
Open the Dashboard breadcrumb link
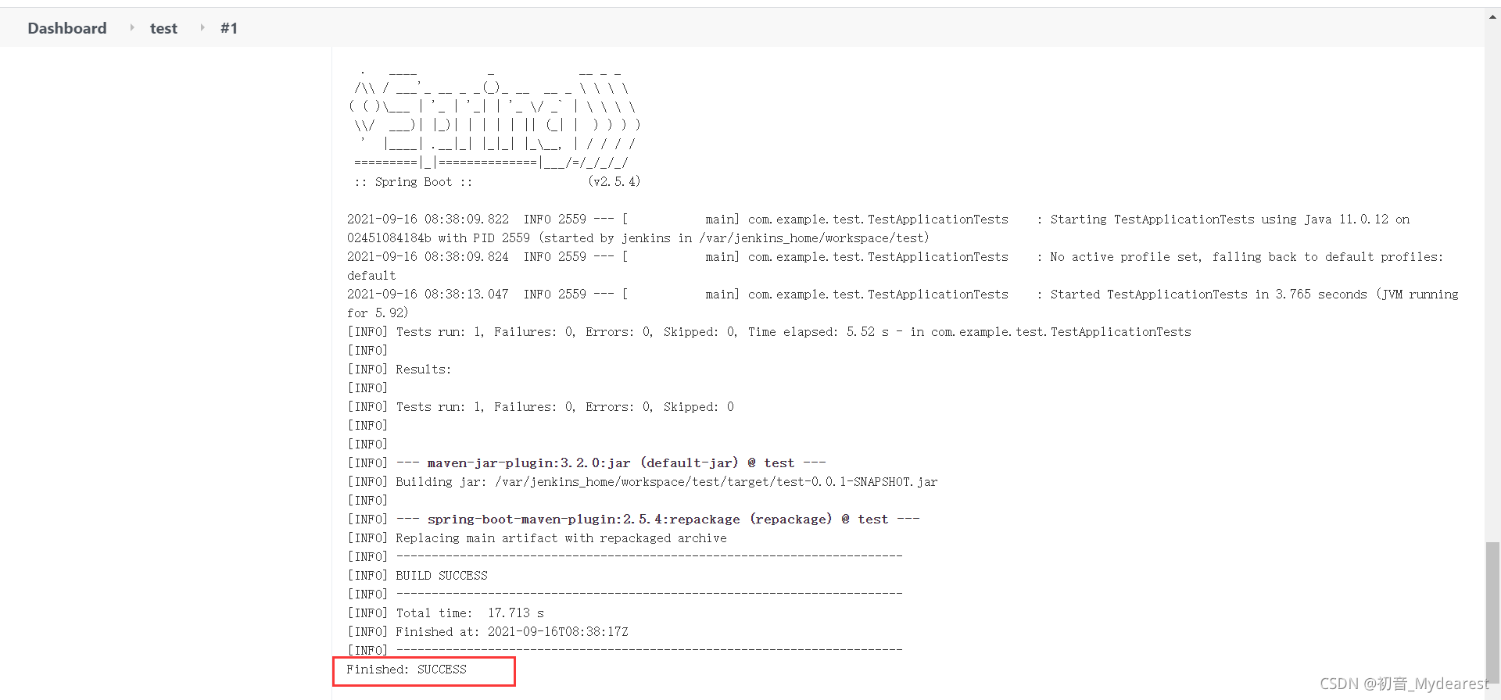coord(67,28)
